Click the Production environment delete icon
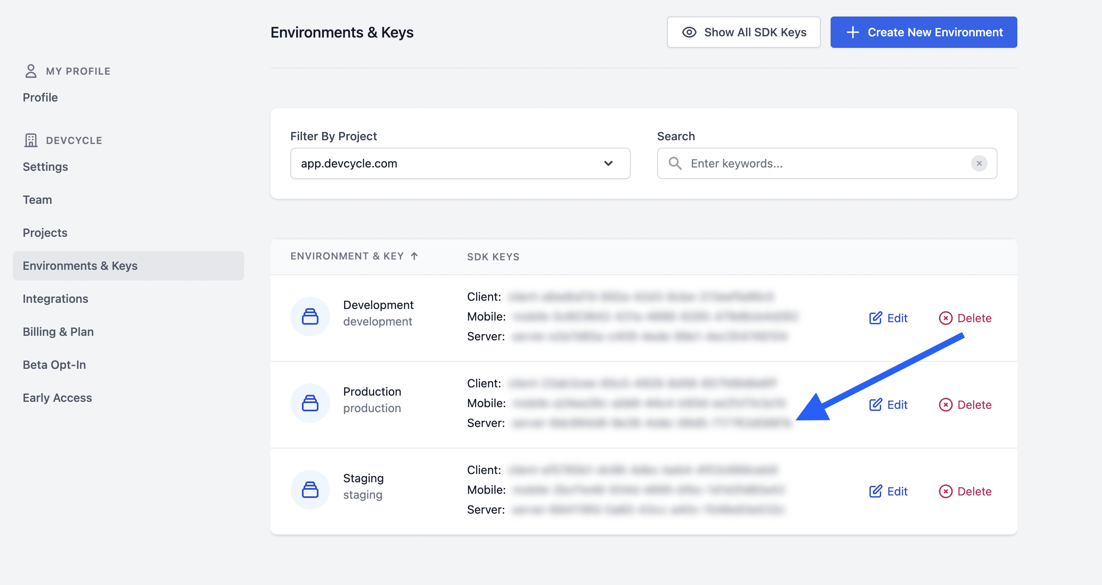Screen dimensions: 1102x585 tap(946, 404)
